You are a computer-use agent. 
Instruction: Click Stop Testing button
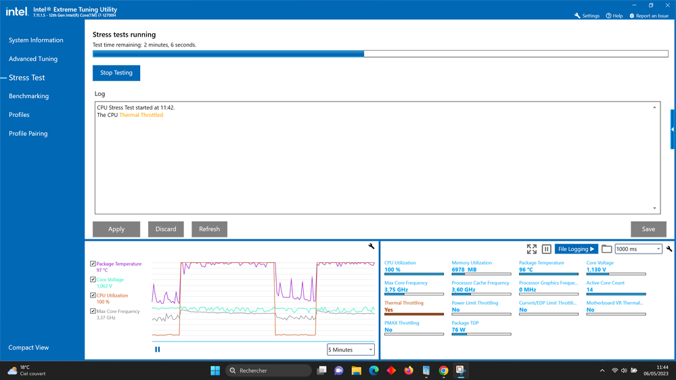click(116, 73)
